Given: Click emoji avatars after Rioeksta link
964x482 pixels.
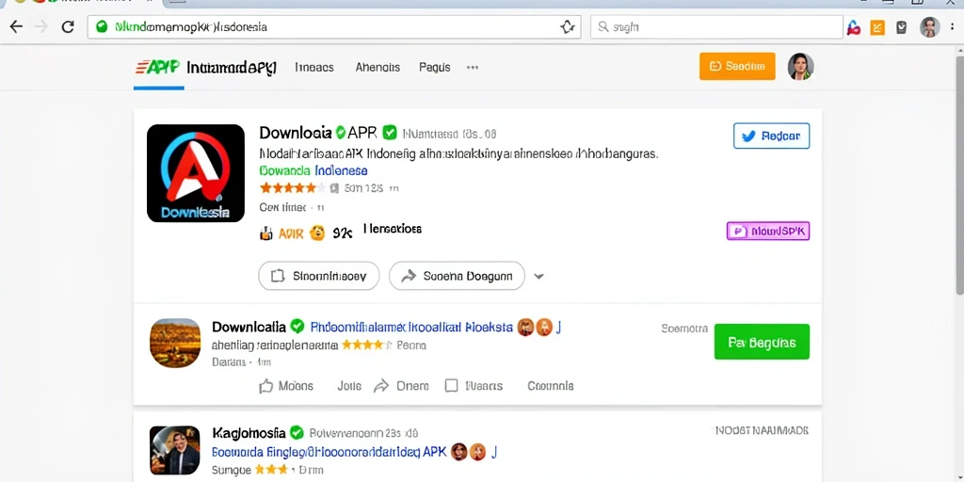Looking at the screenshot, I should (x=535, y=328).
